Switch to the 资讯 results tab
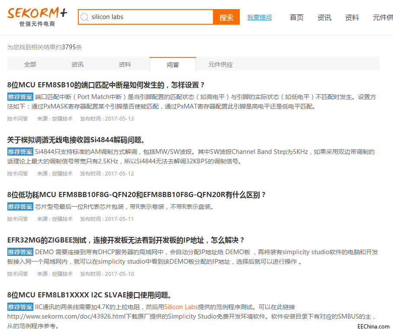This screenshot has height=332, width=393. (77, 64)
